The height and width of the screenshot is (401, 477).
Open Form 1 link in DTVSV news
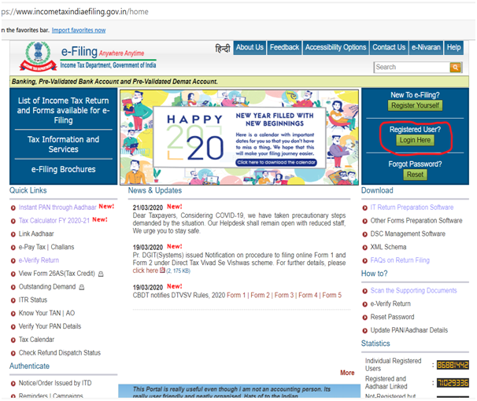pyautogui.click(x=236, y=296)
